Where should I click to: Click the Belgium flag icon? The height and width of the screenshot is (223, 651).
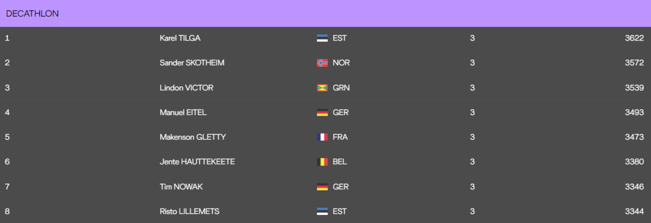322,162
